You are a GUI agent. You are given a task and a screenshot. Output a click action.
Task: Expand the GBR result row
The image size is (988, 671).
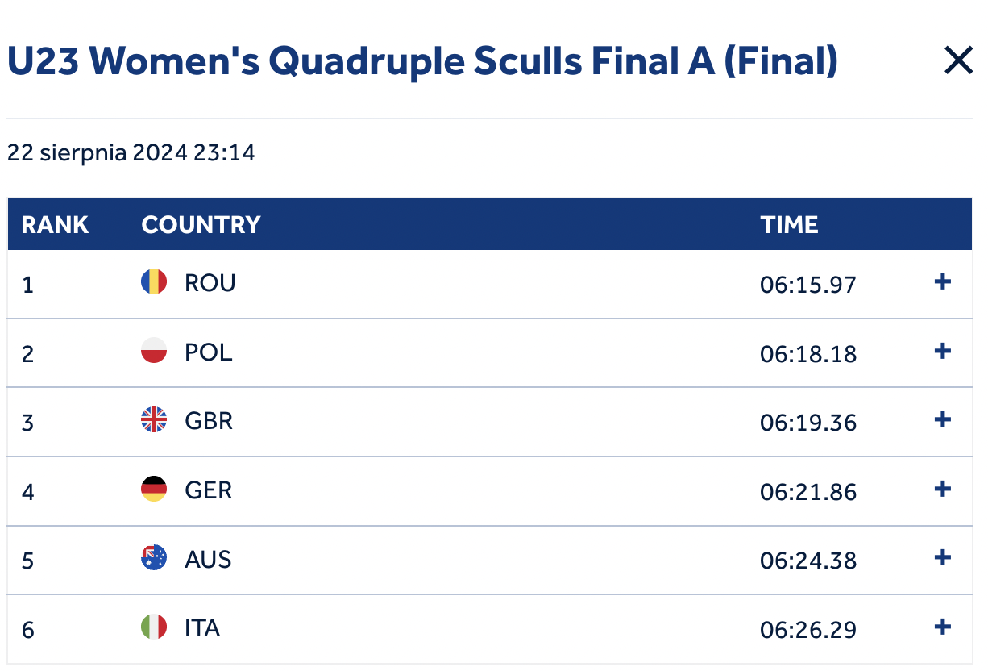point(942,420)
